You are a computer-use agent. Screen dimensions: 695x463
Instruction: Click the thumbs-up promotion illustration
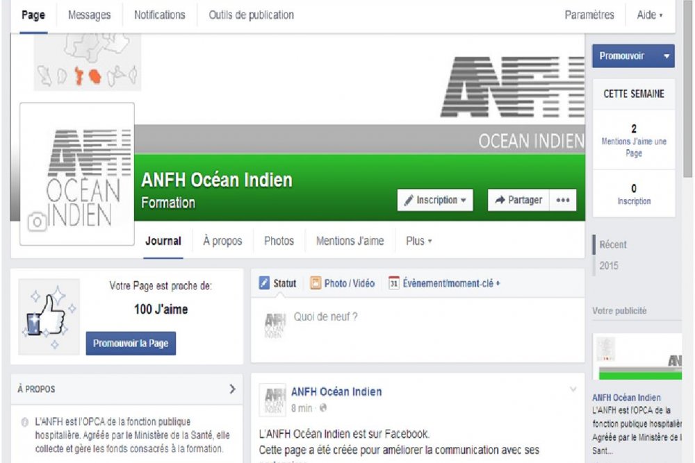tap(49, 317)
